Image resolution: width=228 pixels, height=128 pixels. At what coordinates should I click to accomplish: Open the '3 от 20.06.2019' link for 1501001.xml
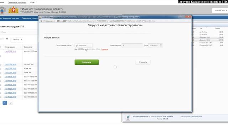pos(10,64)
